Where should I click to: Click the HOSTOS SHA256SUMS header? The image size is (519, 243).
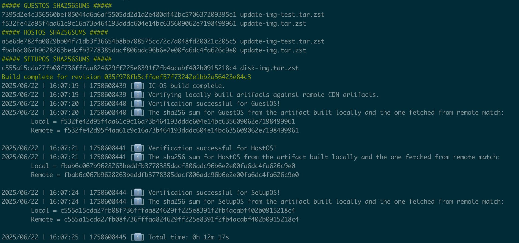tap(55, 32)
